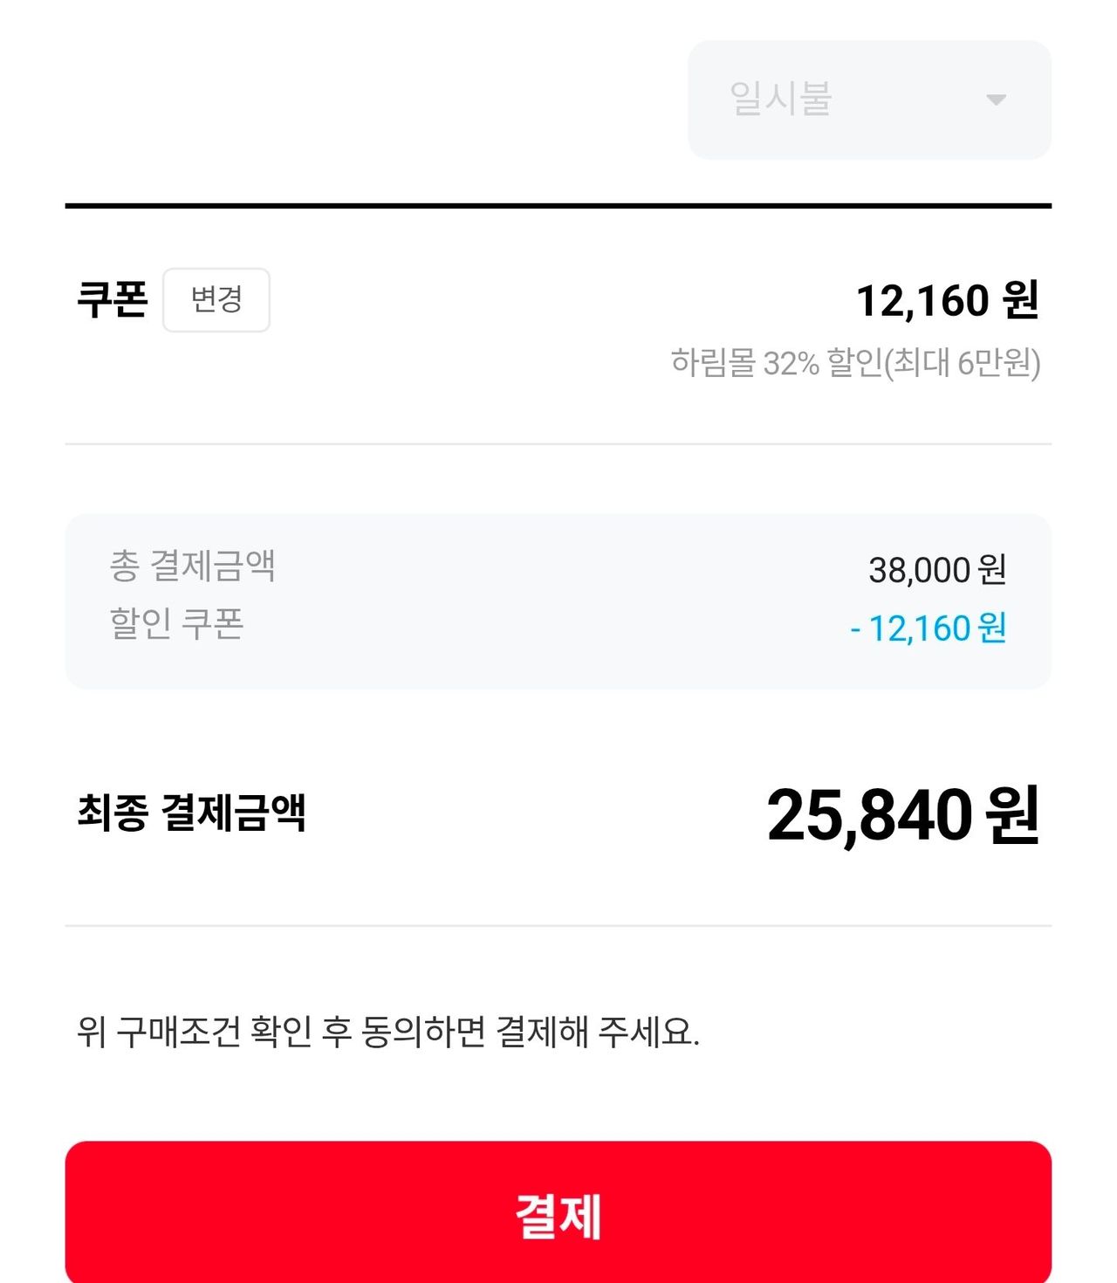Tap the red 결제 payment button

coord(558,1213)
